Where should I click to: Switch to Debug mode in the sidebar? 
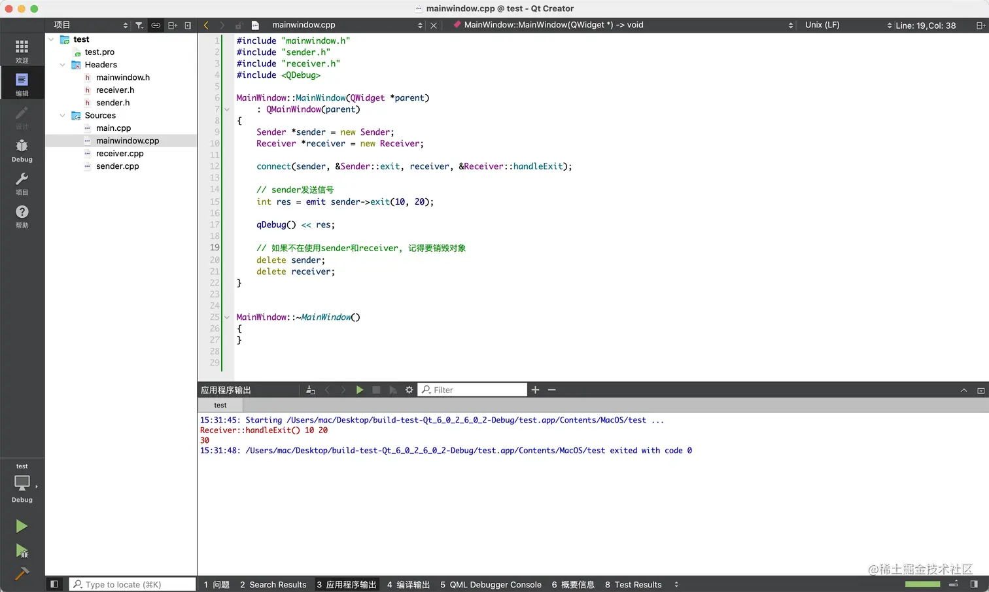point(22,150)
